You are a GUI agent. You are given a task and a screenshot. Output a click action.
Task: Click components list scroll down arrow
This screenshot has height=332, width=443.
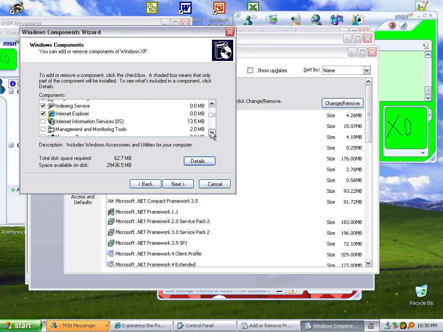pyautogui.click(x=212, y=132)
